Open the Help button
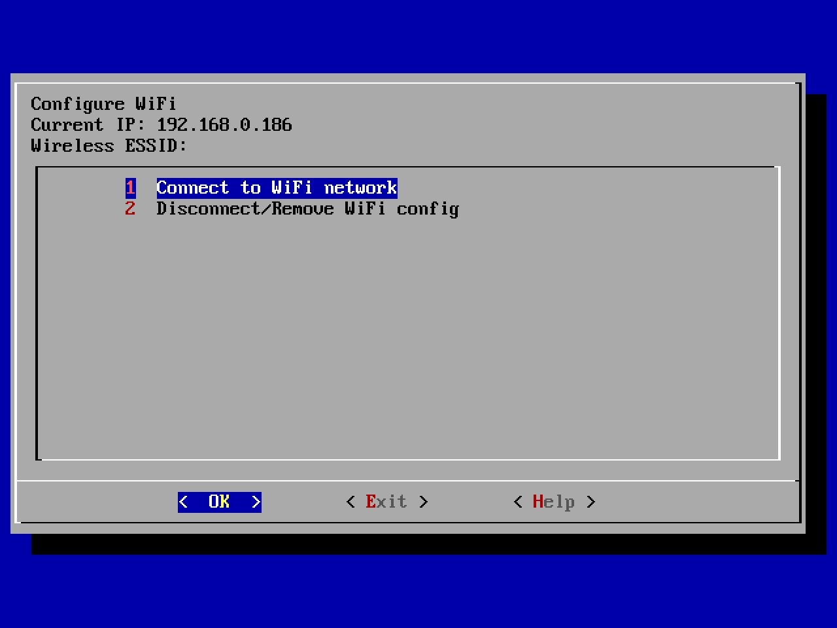The width and height of the screenshot is (837, 628). [555, 502]
